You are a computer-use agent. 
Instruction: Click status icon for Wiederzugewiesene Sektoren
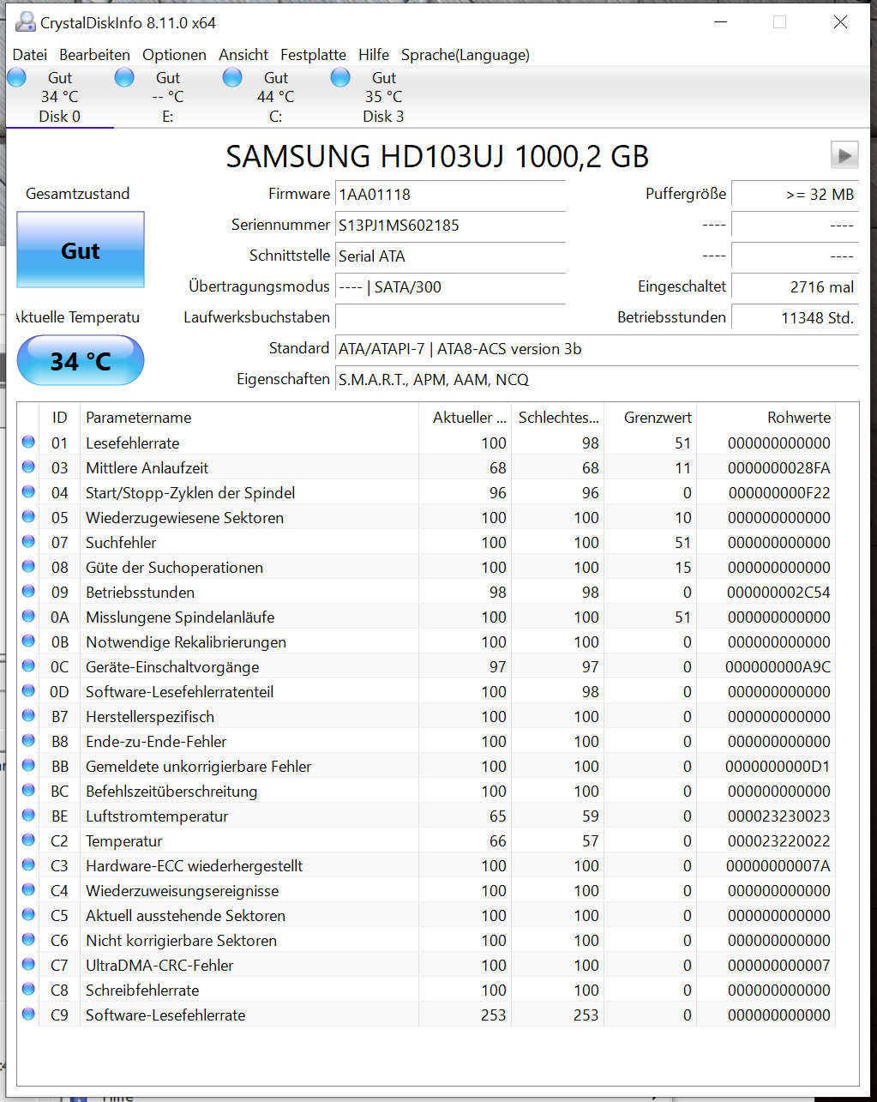[28, 517]
